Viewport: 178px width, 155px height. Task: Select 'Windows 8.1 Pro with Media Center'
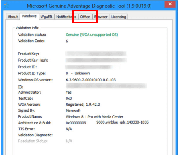pos(94,117)
